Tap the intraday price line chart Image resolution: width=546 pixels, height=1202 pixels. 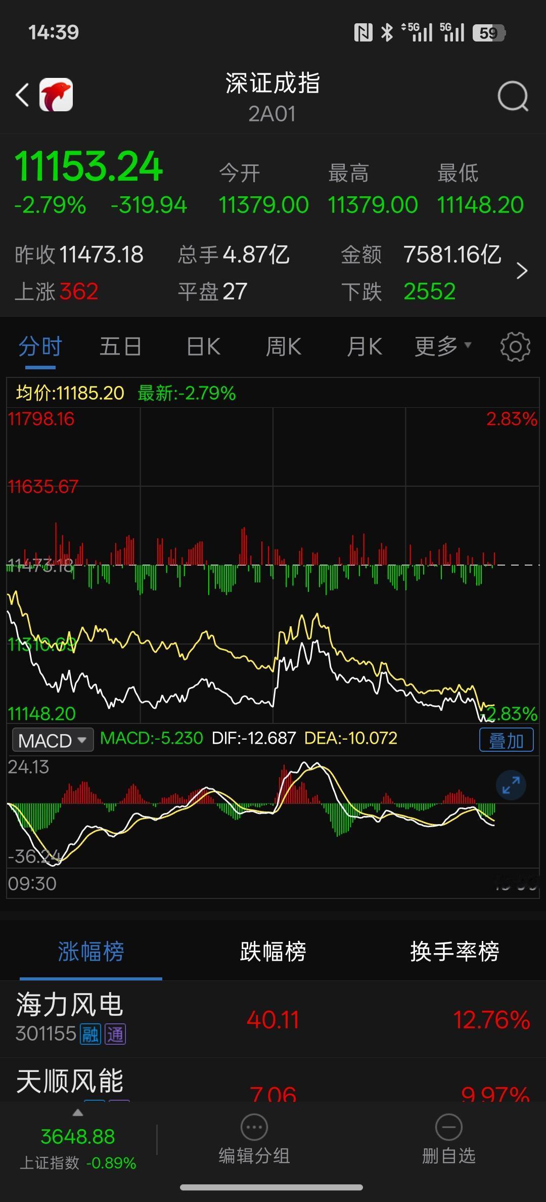[x=273, y=566]
